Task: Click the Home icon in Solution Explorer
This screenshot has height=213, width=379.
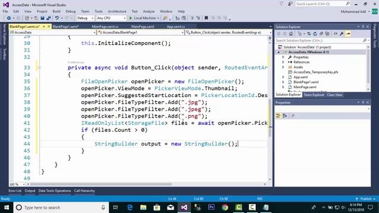Action: tap(291, 34)
